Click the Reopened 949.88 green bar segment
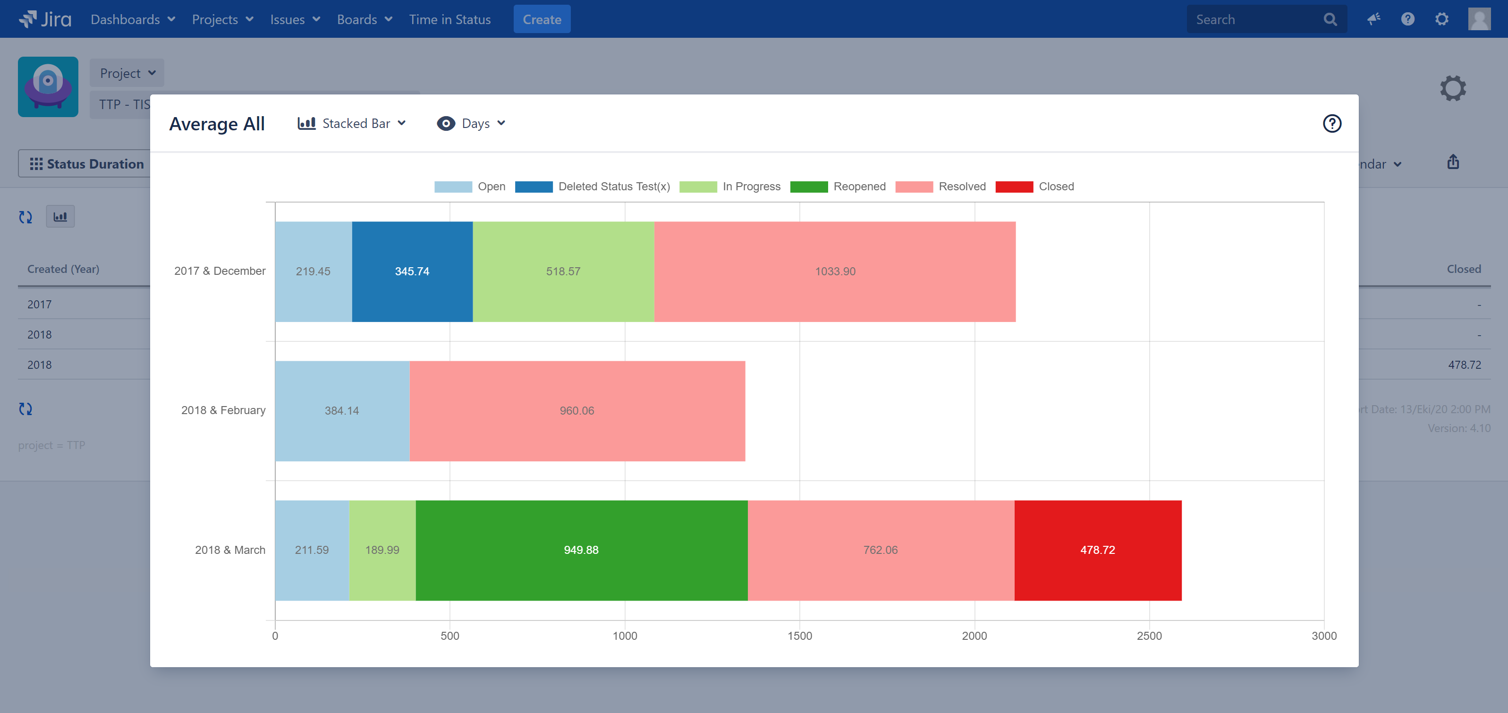The image size is (1508, 713). point(581,550)
